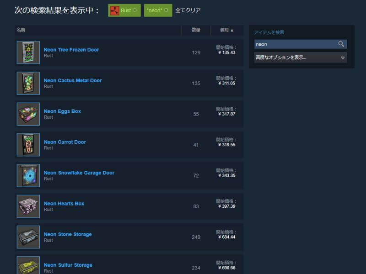The height and width of the screenshot is (274, 366).
Task: Click Neon Cactus Metal Door thumbnail
Action: click(x=28, y=83)
